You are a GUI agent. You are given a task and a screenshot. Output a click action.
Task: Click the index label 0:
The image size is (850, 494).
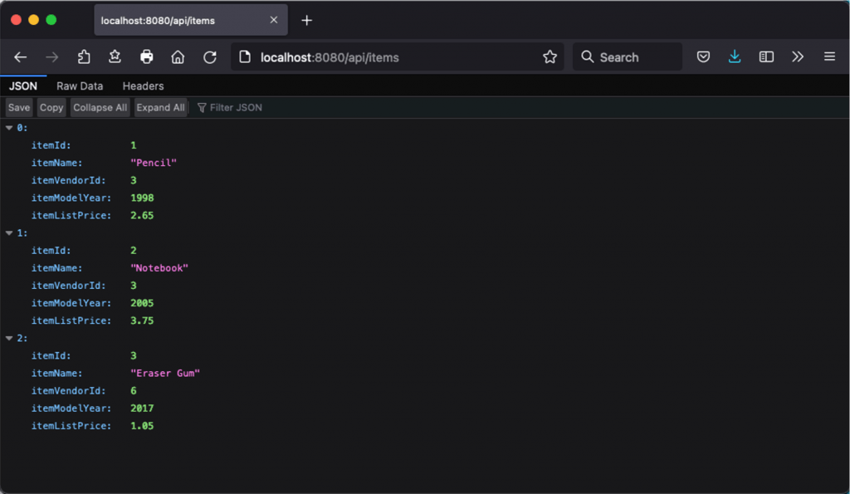(22, 128)
